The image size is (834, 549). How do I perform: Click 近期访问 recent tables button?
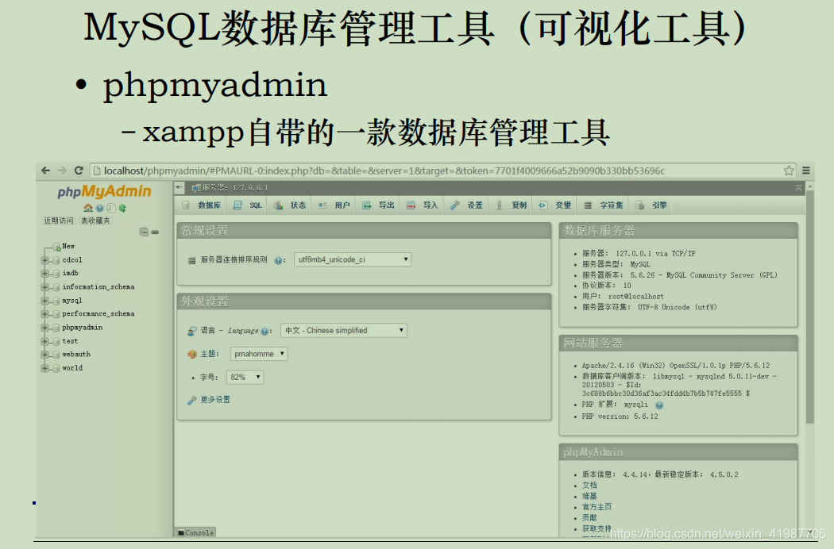point(59,221)
